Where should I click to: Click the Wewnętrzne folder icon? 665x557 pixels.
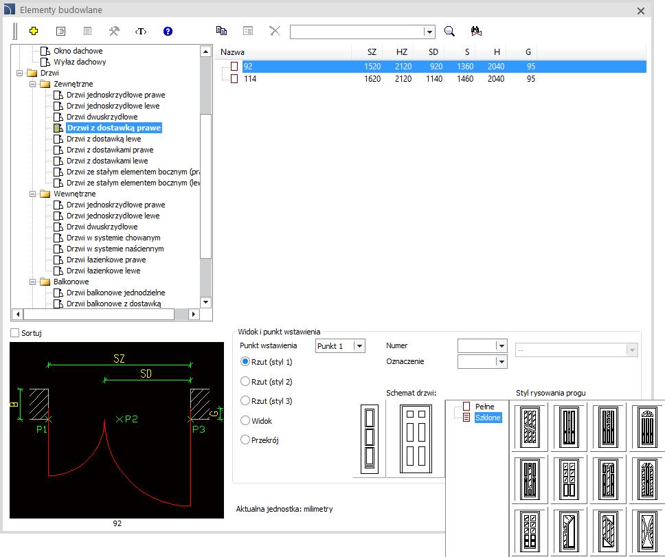coord(45,194)
